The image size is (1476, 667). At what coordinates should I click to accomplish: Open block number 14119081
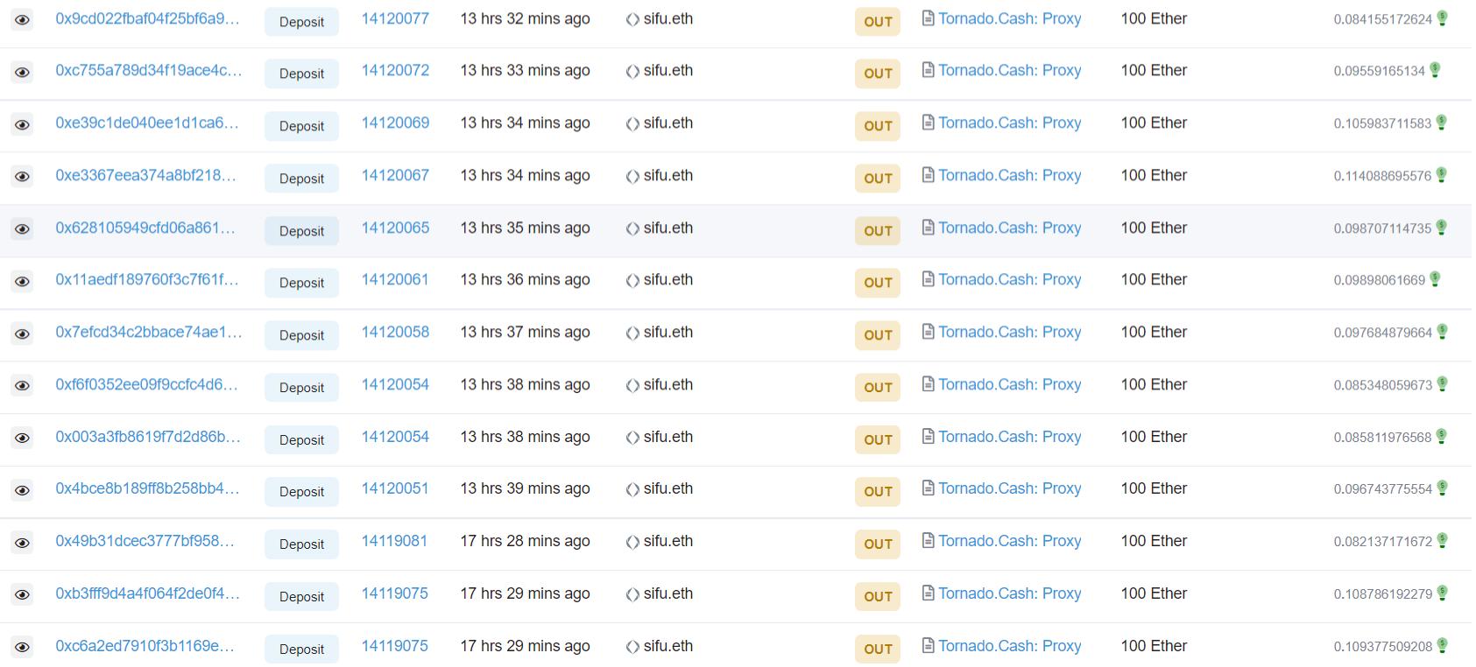[x=394, y=541]
